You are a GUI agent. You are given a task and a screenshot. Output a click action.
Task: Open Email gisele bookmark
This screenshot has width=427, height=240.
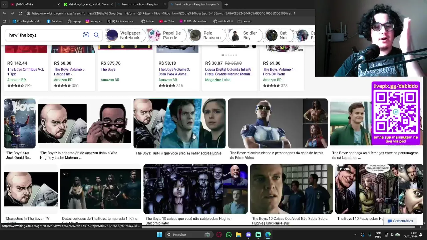tap(27, 21)
